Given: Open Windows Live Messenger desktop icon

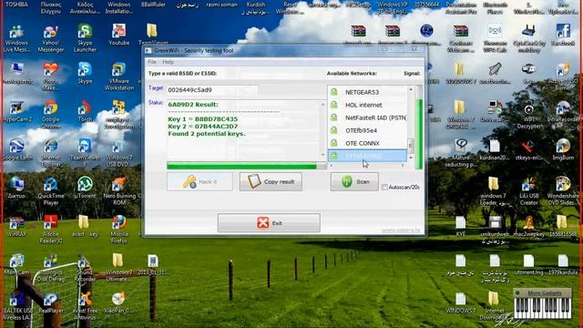Looking at the screenshot, I should tap(16, 38).
